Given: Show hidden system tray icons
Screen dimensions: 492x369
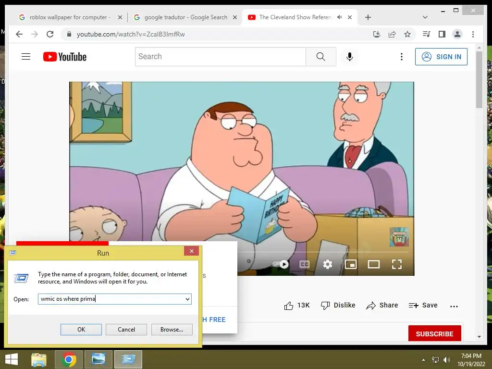Looking at the screenshot, I should click(x=423, y=360).
